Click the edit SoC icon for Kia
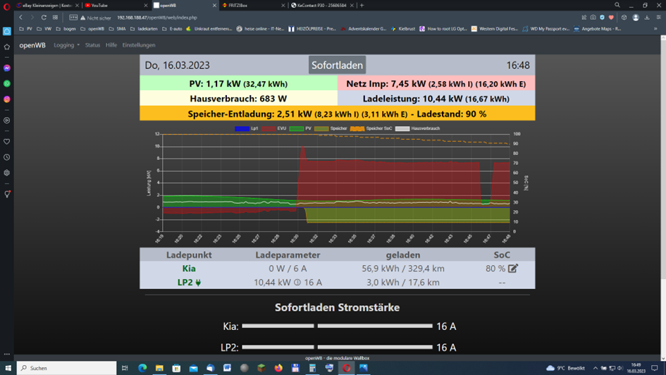 [513, 269]
